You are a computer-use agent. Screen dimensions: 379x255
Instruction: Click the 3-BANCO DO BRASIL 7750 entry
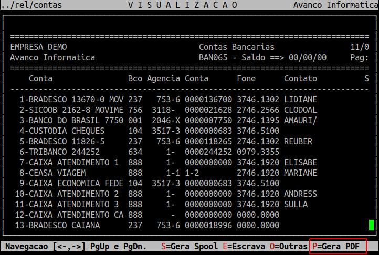(x=71, y=120)
